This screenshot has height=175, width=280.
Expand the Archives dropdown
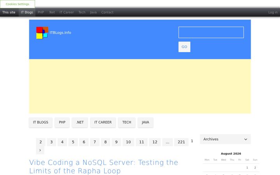225,139
